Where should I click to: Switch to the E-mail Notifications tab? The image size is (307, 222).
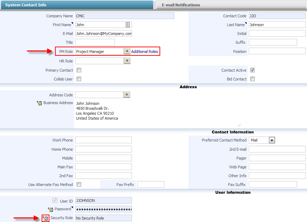[x=181, y=5]
